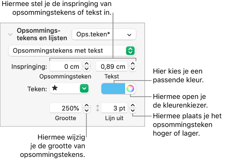Click the Opsommingsteken indent field showing 0 cm
Viewport: 225px width, 161px height.
pyautogui.click(x=66, y=67)
